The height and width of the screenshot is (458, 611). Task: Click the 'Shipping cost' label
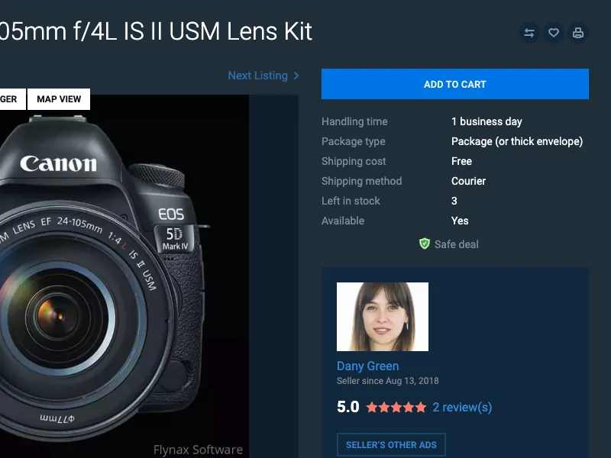tap(354, 161)
